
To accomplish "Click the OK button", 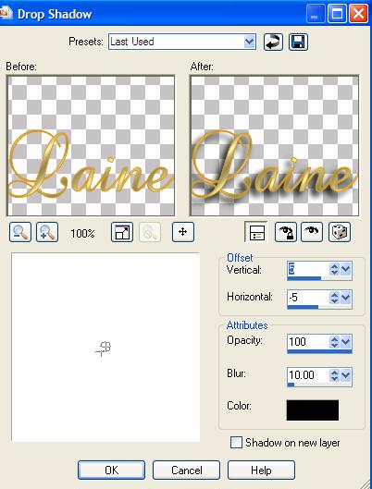I will point(111,470).
